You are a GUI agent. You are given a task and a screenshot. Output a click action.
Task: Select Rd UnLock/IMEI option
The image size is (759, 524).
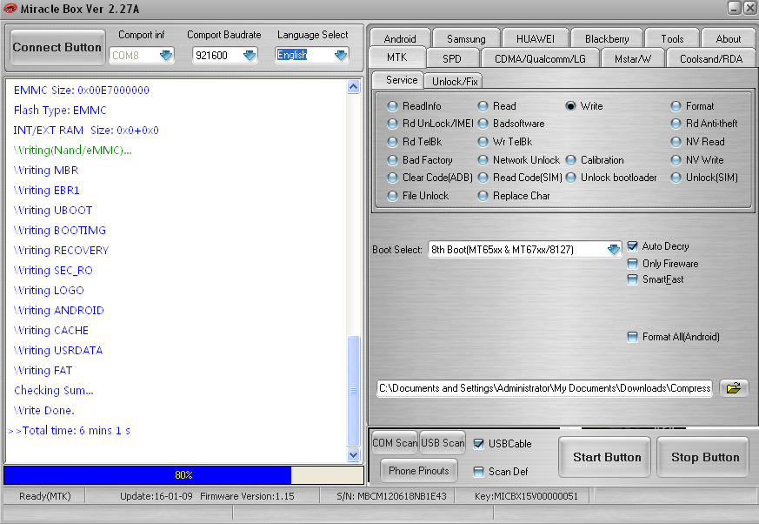[393, 124]
